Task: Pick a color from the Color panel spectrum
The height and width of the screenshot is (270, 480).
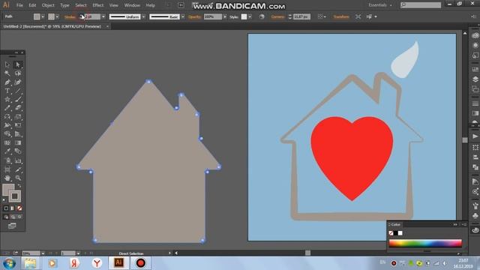Action: click(425, 243)
